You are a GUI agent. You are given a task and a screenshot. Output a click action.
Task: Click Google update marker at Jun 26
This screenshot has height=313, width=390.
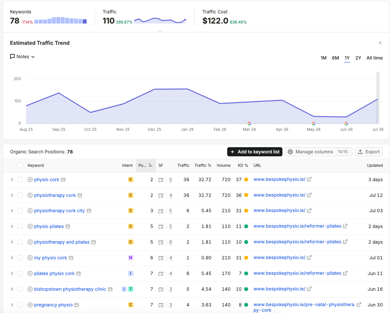coord(346,124)
